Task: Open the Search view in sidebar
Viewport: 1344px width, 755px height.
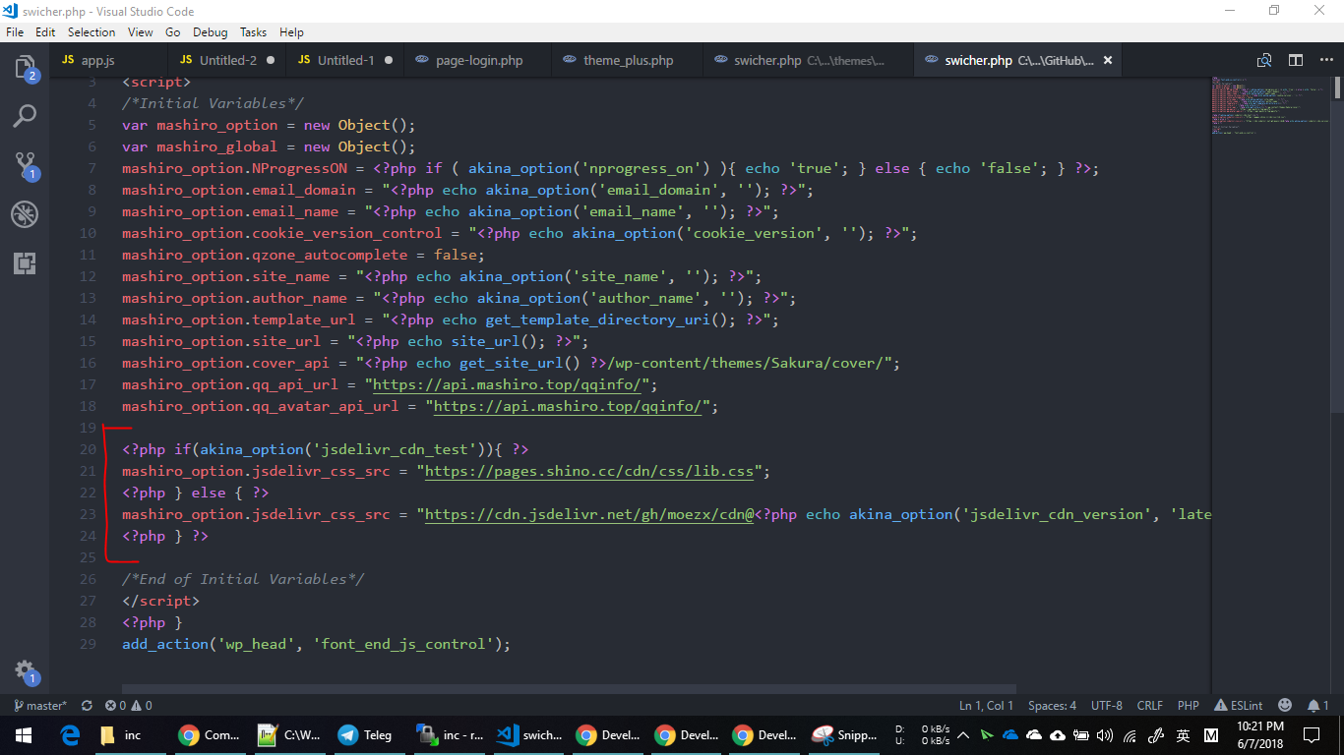Action: pos(25,116)
